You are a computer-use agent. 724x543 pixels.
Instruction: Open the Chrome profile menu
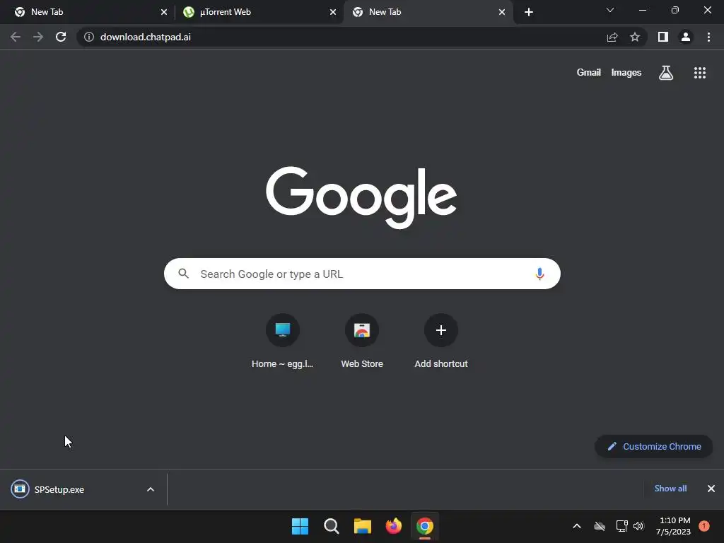[686, 37]
